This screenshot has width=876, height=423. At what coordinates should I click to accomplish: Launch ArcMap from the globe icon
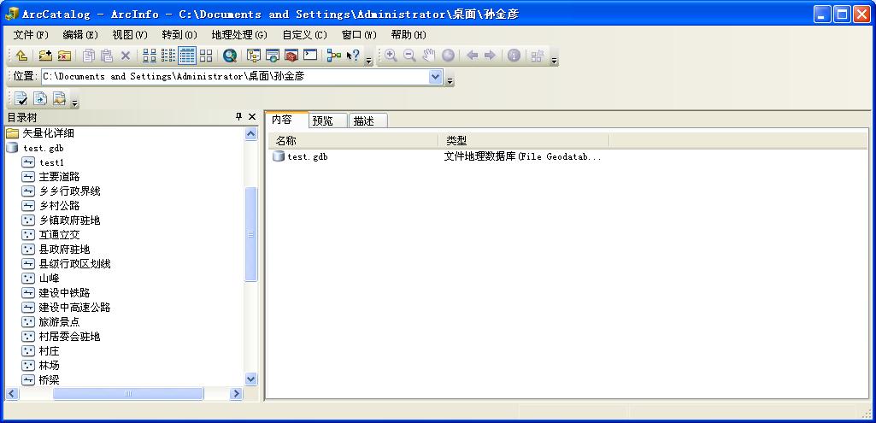click(x=230, y=56)
